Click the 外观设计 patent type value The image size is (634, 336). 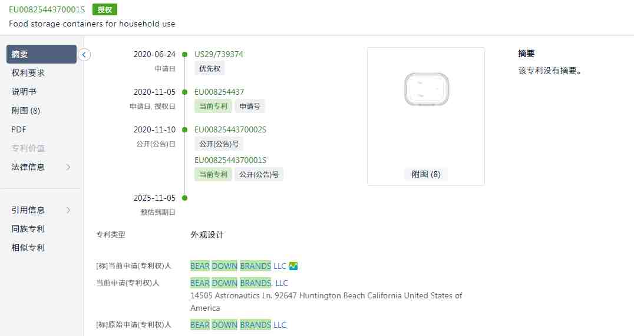point(207,235)
